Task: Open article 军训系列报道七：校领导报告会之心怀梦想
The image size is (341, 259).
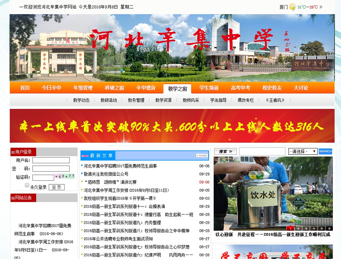Action: tap(136, 247)
